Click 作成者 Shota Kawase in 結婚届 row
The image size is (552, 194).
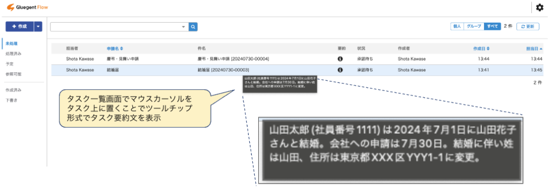click(x=411, y=70)
